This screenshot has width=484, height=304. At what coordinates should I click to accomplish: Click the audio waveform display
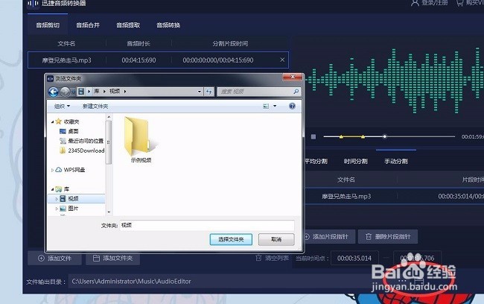396,80
